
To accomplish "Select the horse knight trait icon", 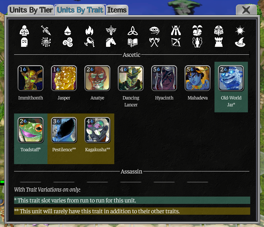I will point(111,42).
